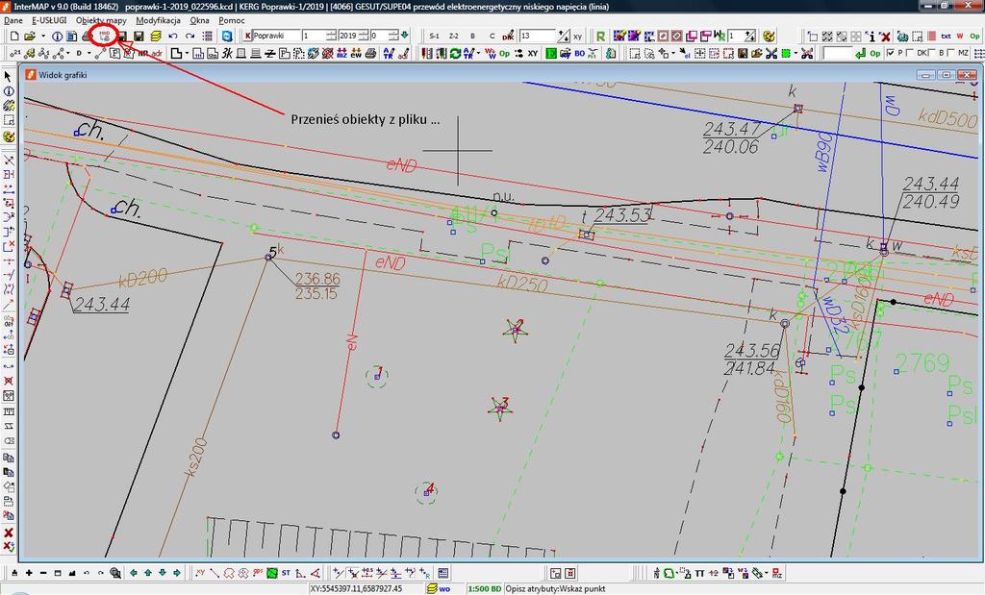Click the blue BO toolbar button

[579, 54]
